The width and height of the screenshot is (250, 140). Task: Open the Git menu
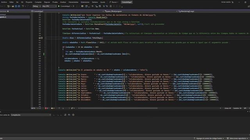coord(22,2)
